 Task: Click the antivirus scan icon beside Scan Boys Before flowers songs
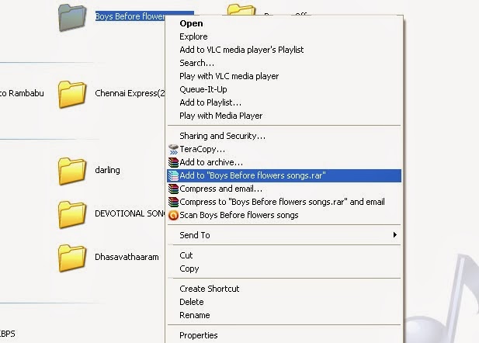click(173, 215)
